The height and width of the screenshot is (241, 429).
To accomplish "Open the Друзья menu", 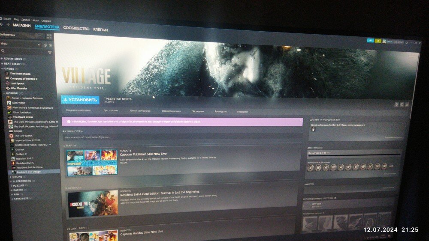I will click(x=25, y=20).
